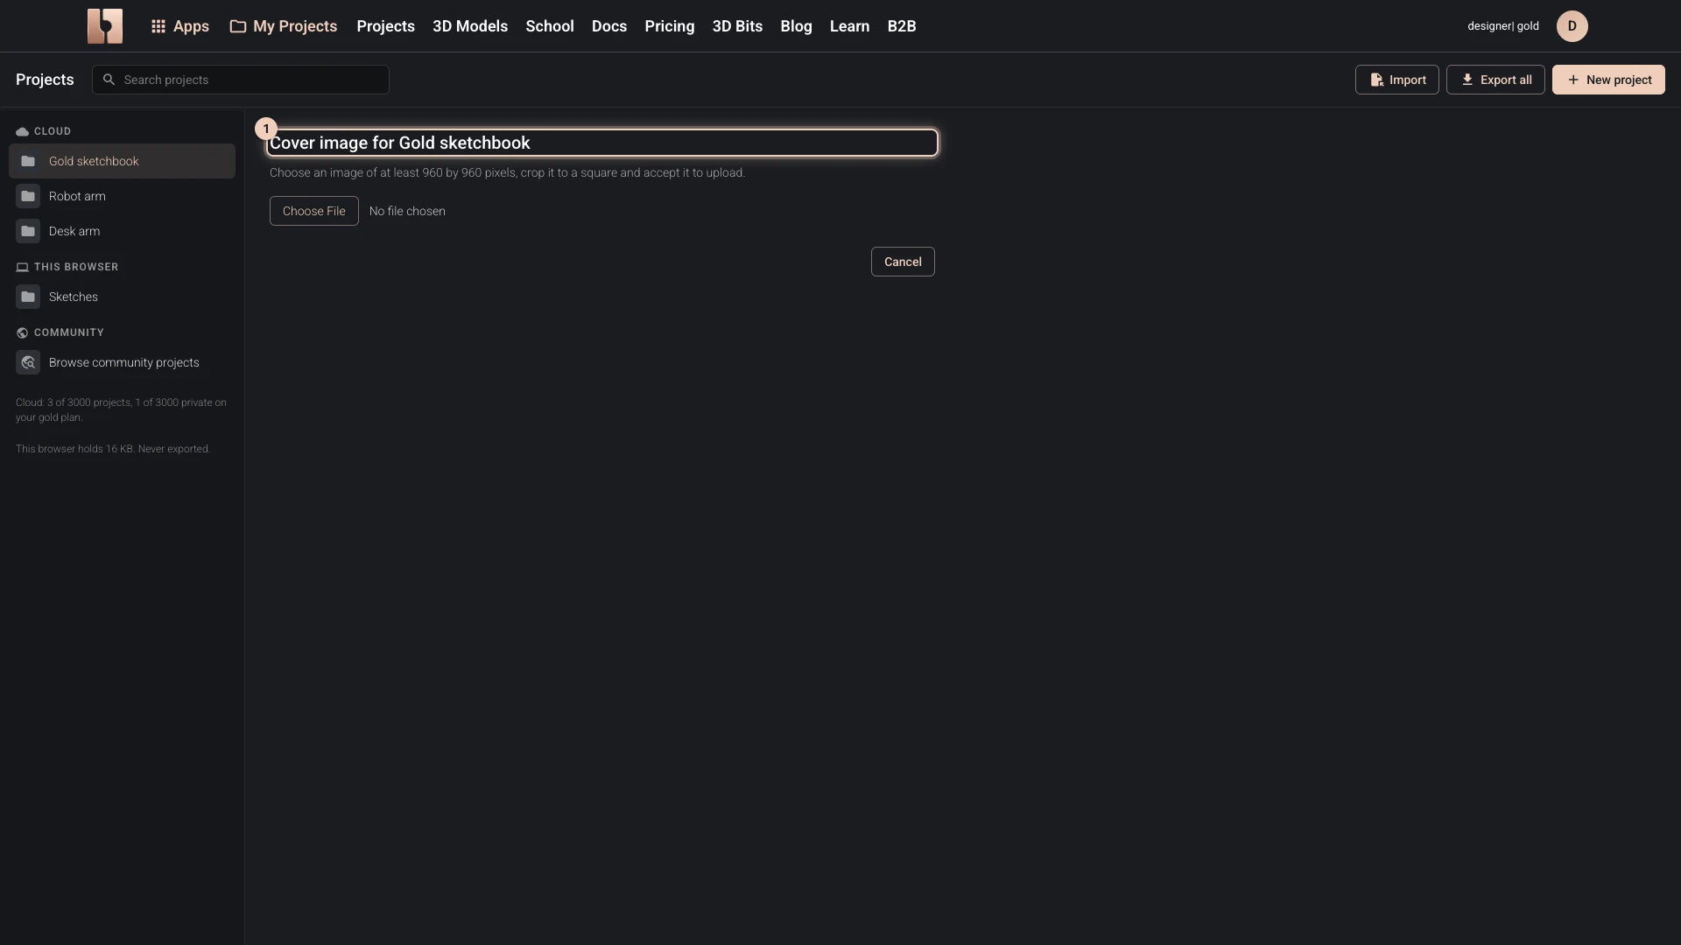Image resolution: width=1681 pixels, height=945 pixels.
Task: Click the COMMUNITY section label
Action: (69, 332)
